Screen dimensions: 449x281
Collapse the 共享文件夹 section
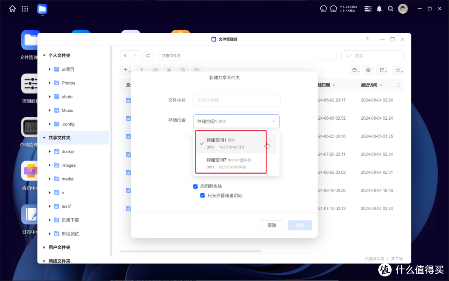(44, 138)
